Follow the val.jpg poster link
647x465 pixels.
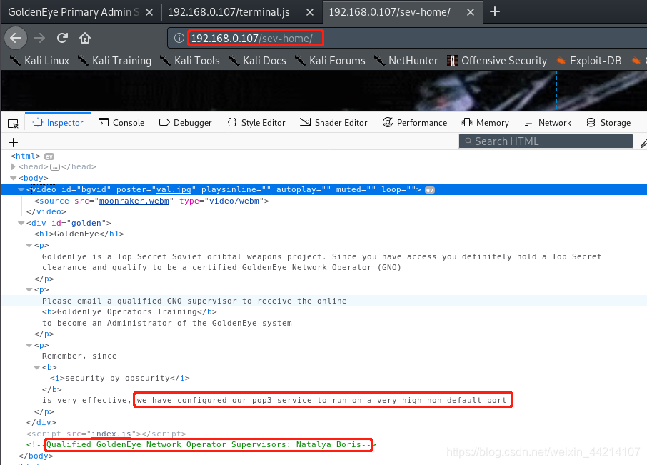pos(174,190)
